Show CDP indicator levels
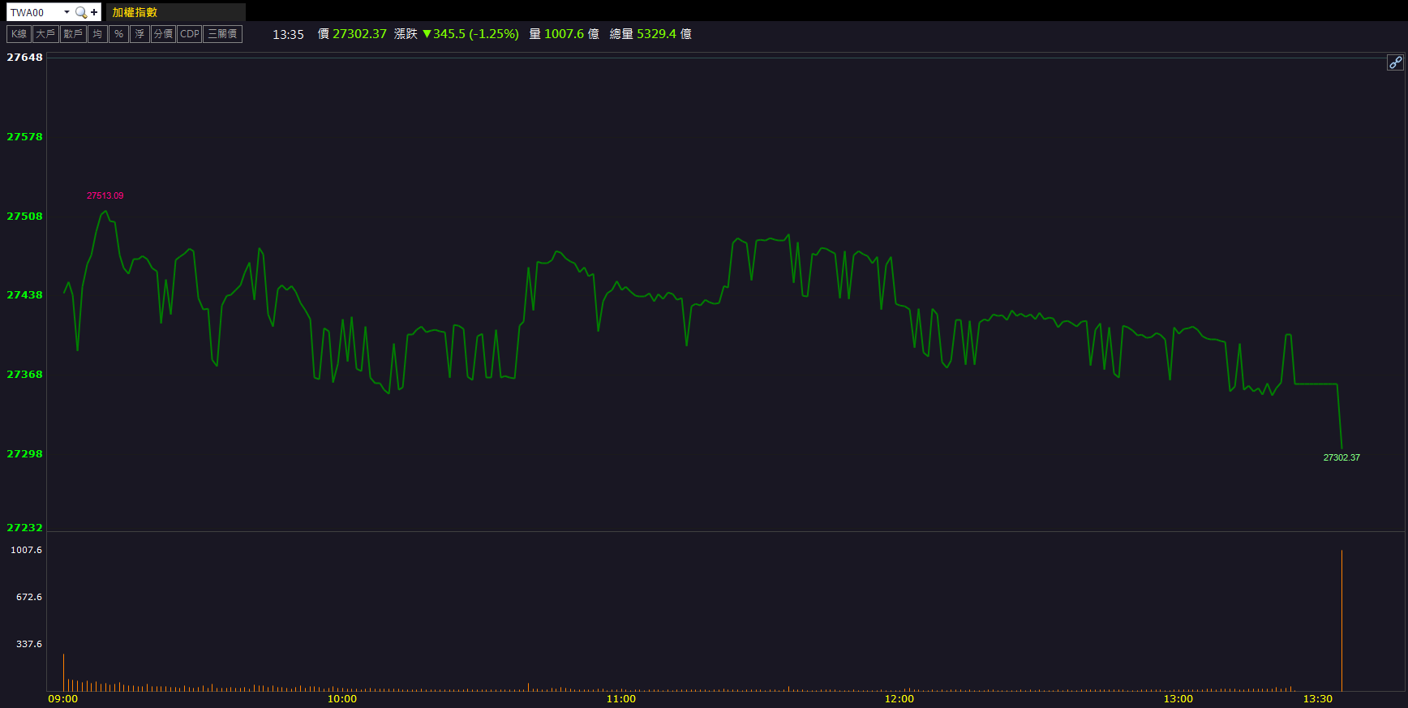The height and width of the screenshot is (708, 1408). (x=189, y=34)
